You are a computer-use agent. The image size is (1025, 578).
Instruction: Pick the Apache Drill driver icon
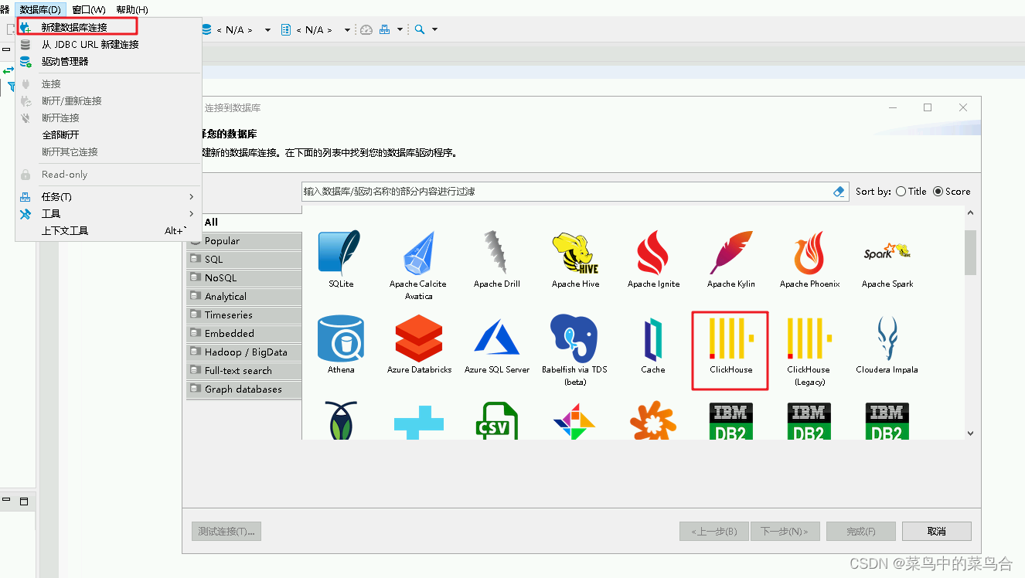496,260
